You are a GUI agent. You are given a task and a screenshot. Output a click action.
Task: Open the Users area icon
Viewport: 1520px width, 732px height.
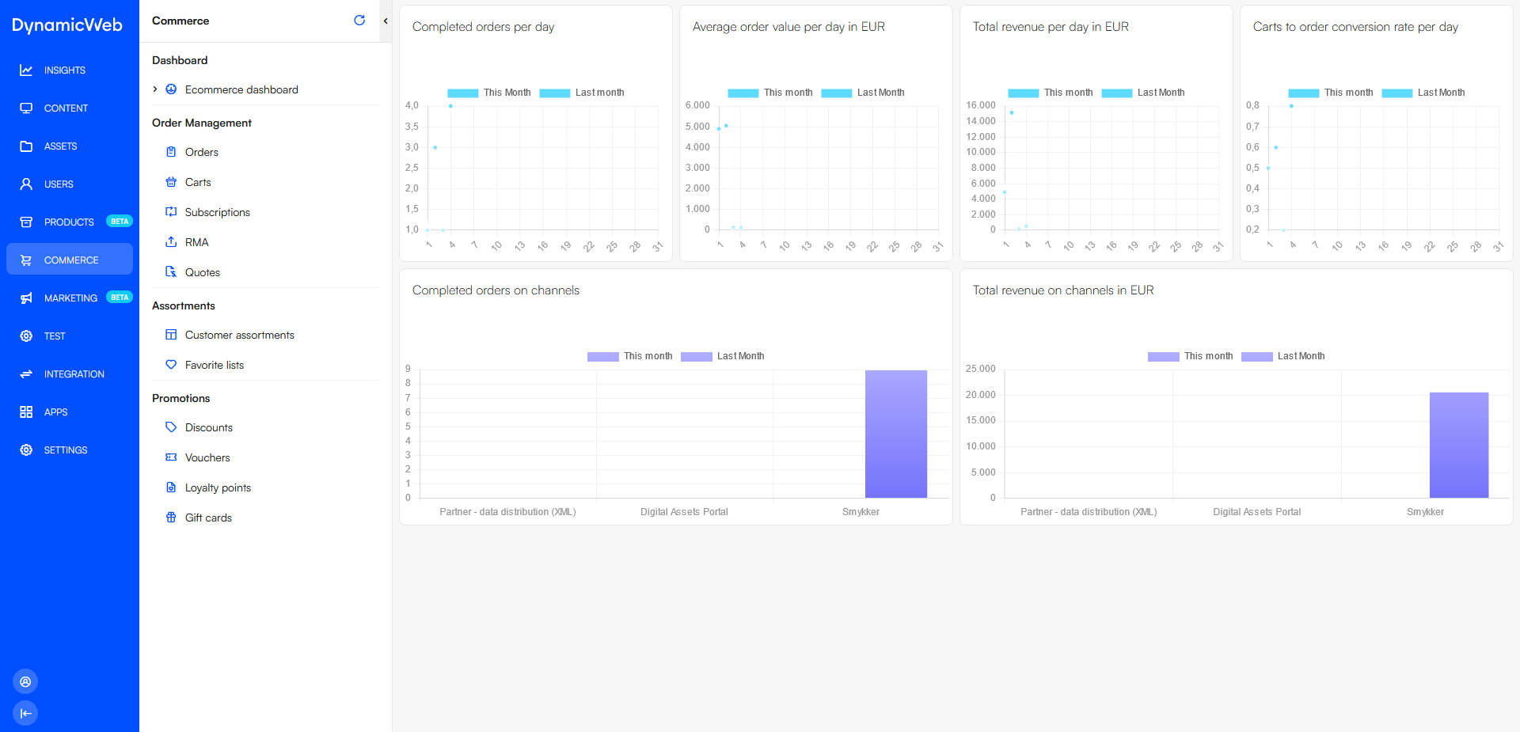pyautogui.click(x=26, y=184)
